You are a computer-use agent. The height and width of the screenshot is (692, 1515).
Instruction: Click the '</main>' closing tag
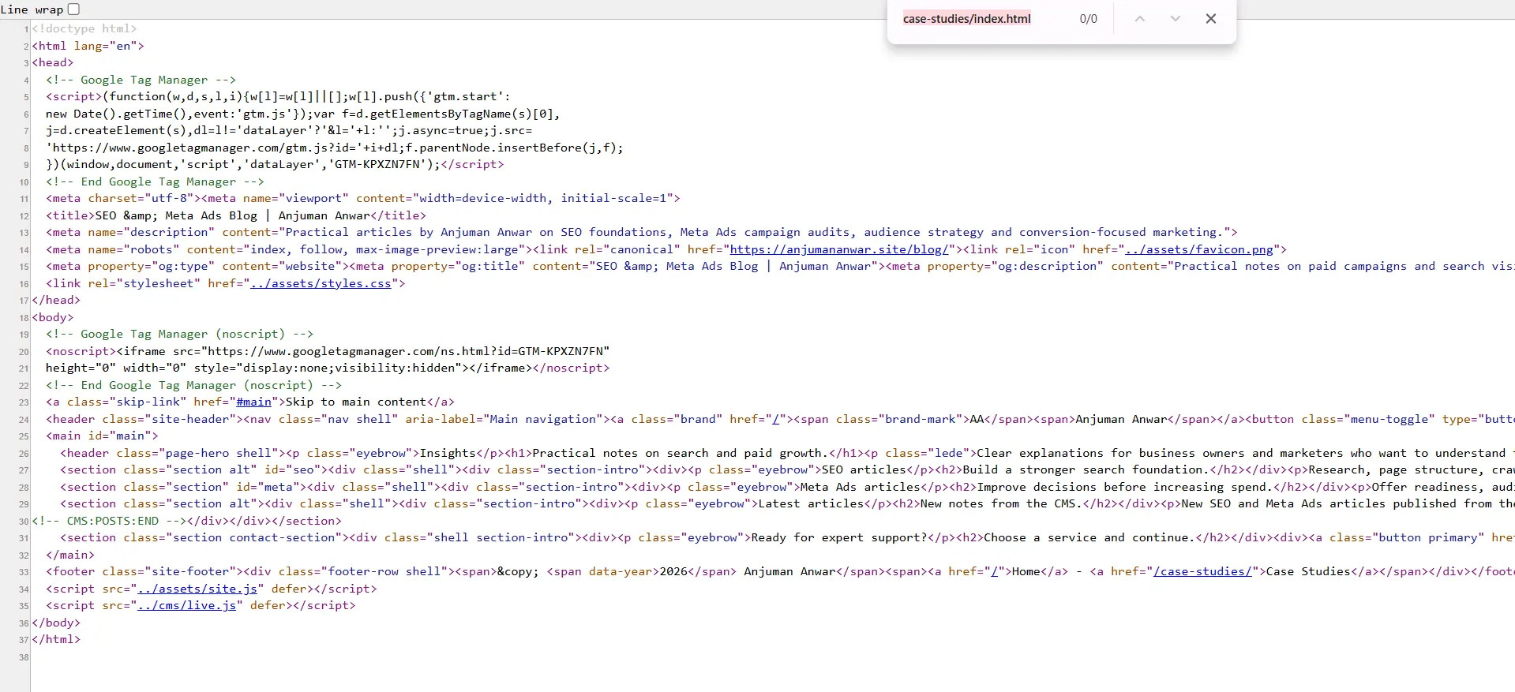(70, 555)
